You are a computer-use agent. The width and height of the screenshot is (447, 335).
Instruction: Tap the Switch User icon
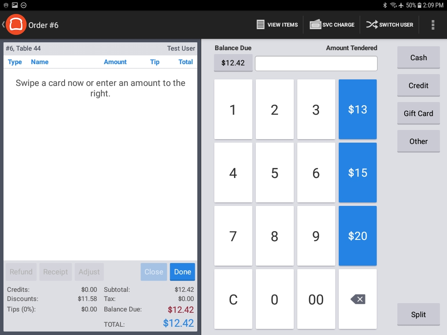point(371,25)
